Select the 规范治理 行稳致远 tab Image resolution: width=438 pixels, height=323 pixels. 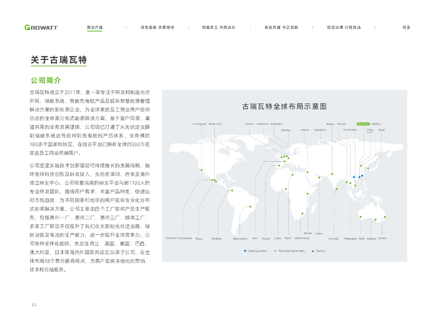(343, 27)
